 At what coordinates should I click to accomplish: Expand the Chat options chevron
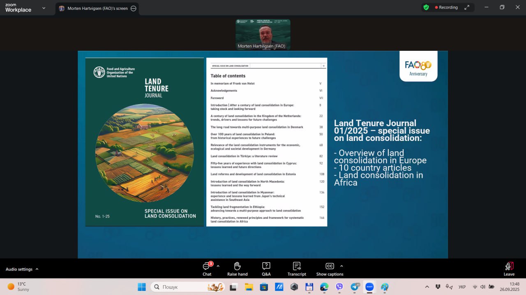pyautogui.click(x=218, y=266)
